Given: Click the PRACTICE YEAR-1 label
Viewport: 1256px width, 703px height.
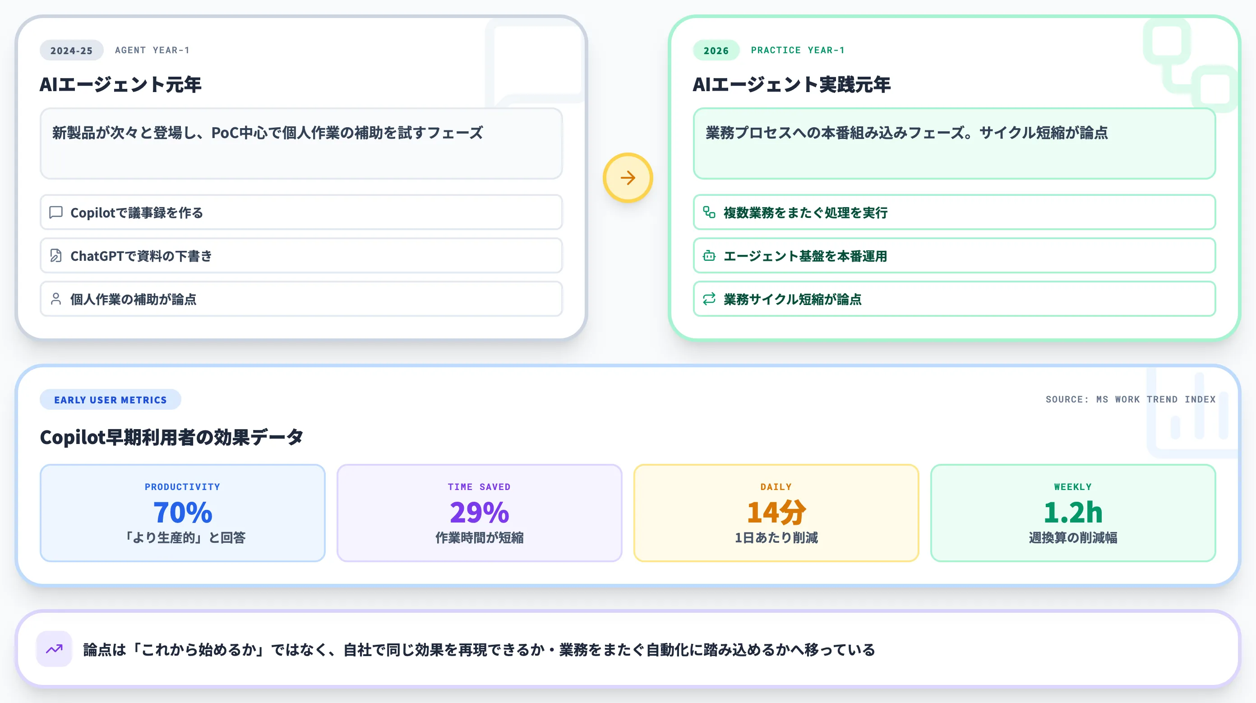Looking at the screenshot, I should [x=798, y=50].
